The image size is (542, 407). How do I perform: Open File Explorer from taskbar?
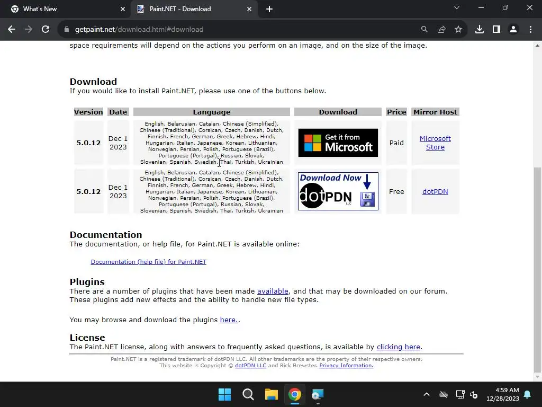pos(272,394)
